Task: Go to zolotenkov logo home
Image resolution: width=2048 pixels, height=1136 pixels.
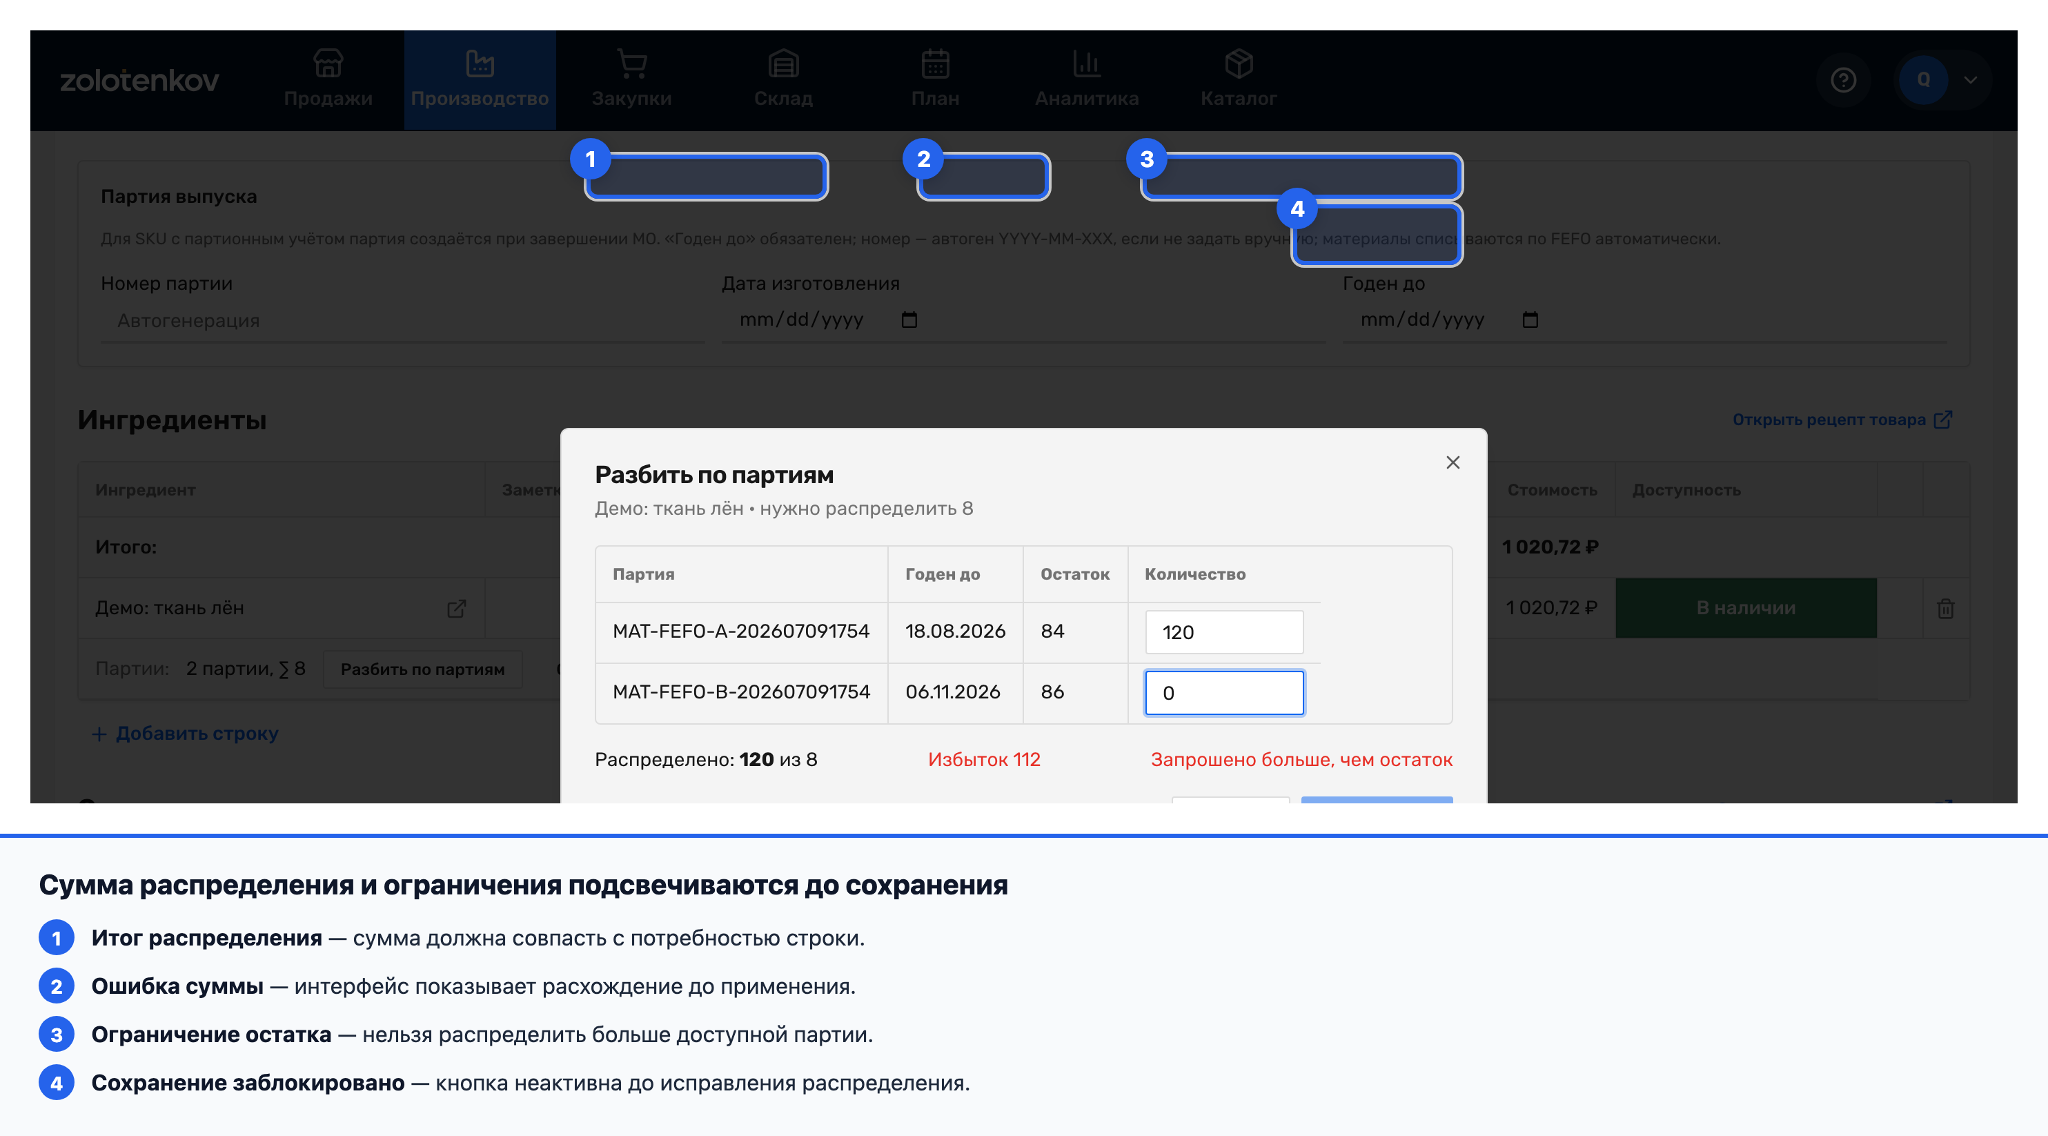Action: pos(139,80)
